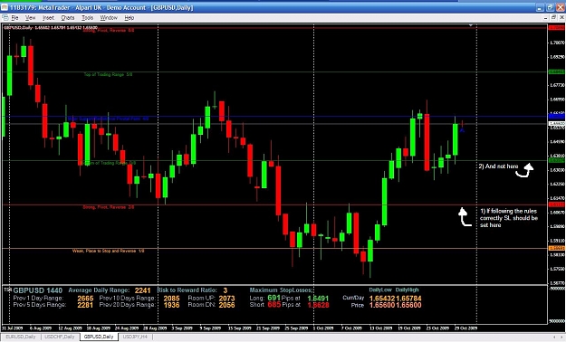Click the value 2085

tap(171, 299)
